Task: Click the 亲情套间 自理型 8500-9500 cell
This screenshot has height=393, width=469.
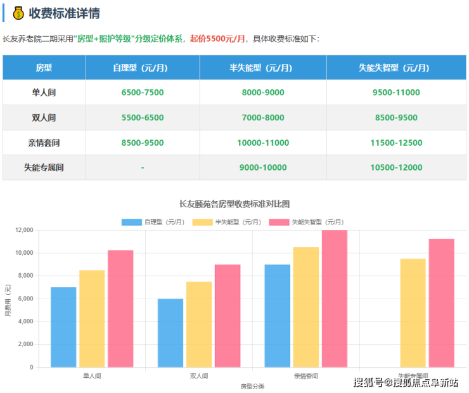Action: coord(143,143)
